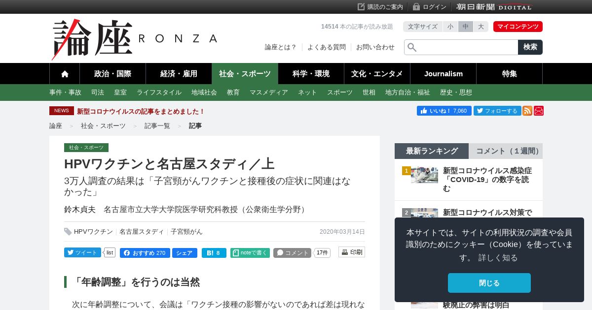Print the article with 印刷 button

tap(352, 252)
